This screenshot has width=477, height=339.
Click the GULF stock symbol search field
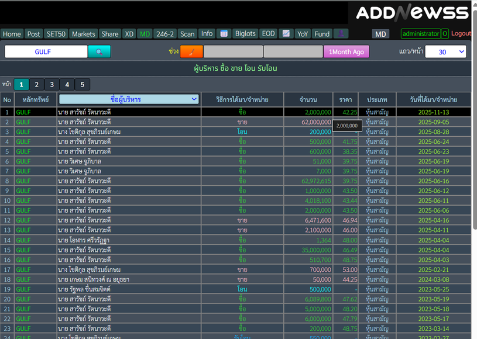(x=46, y=52)
